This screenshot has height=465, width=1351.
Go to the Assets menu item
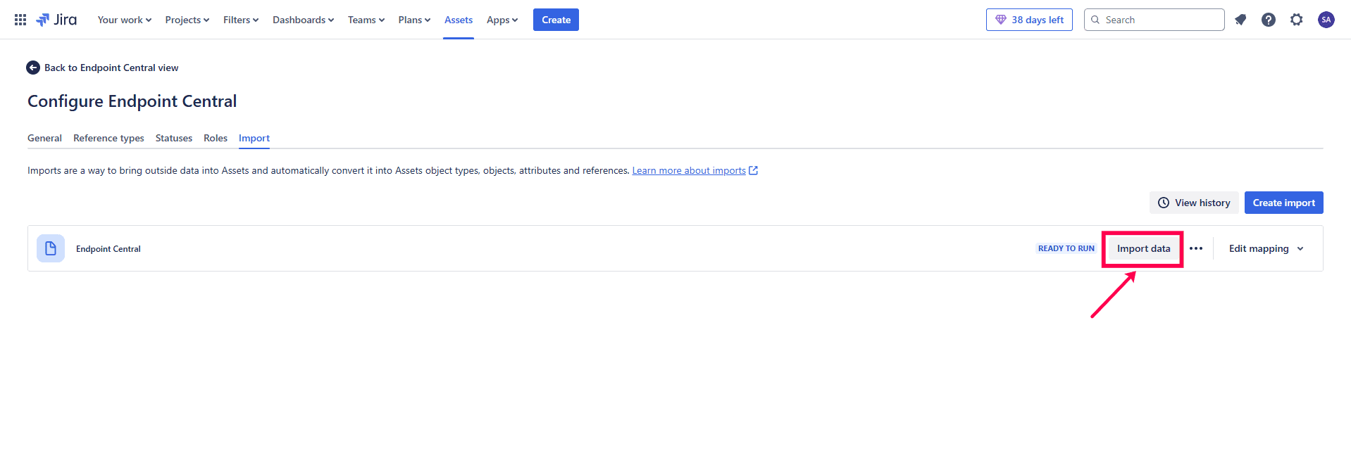(x=459, y=20)
